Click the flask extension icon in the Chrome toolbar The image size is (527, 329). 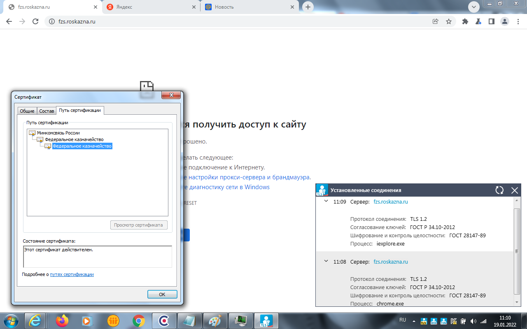478,21
